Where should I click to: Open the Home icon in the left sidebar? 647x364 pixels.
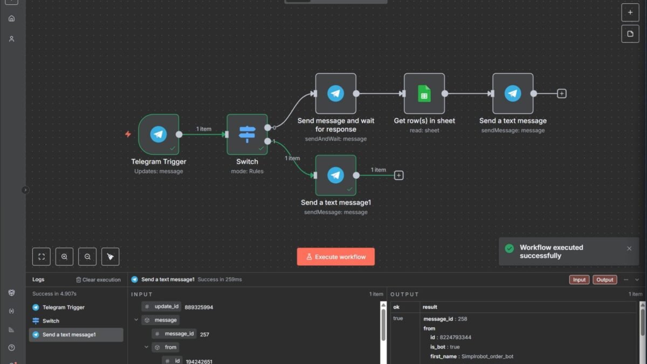tap(12, 18)
